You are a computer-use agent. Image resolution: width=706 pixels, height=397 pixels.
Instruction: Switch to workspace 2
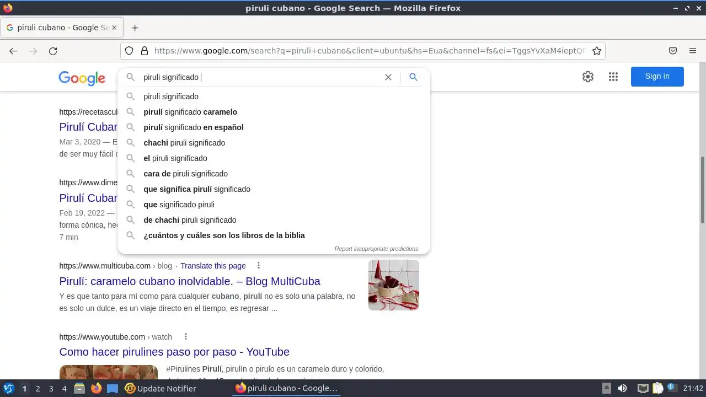38,389
